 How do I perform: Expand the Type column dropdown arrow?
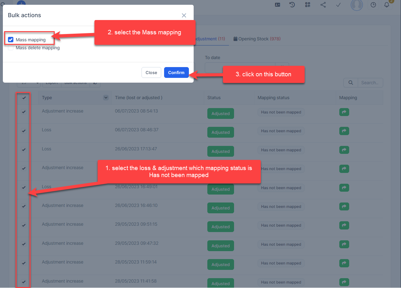(x=106, y=98)
